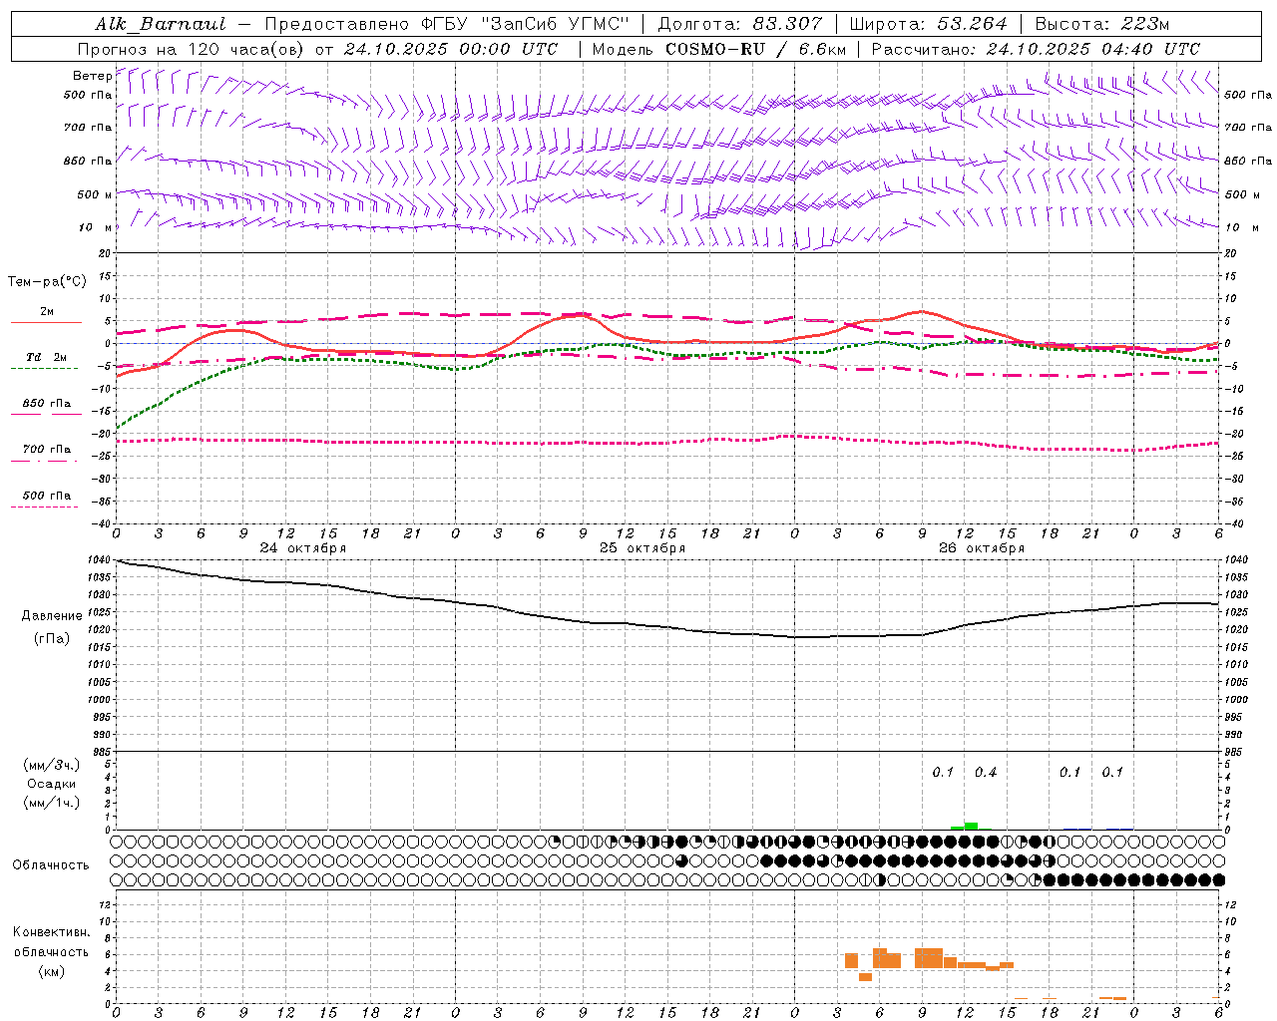Click the "Рассчитано: 24.10.2025 04:40 UTC" timestamp
The image size is (1277, 1021).
coord(1036,49)
